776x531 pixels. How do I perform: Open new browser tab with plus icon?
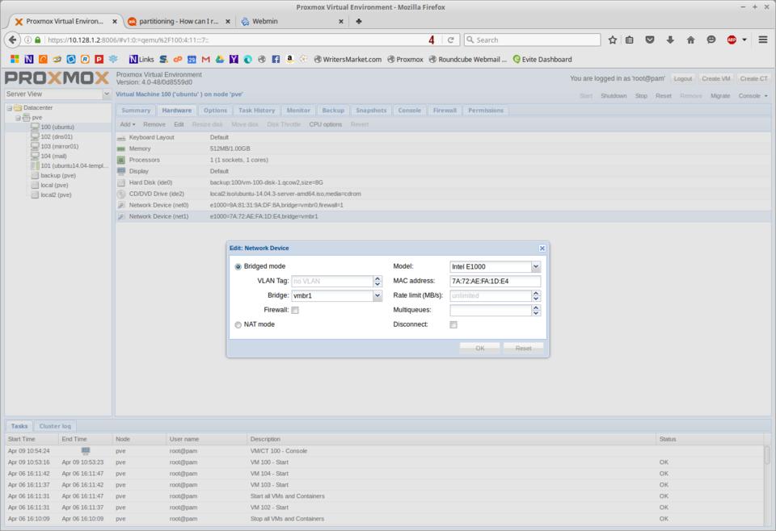pyautogui.click(x=359, y=21)
